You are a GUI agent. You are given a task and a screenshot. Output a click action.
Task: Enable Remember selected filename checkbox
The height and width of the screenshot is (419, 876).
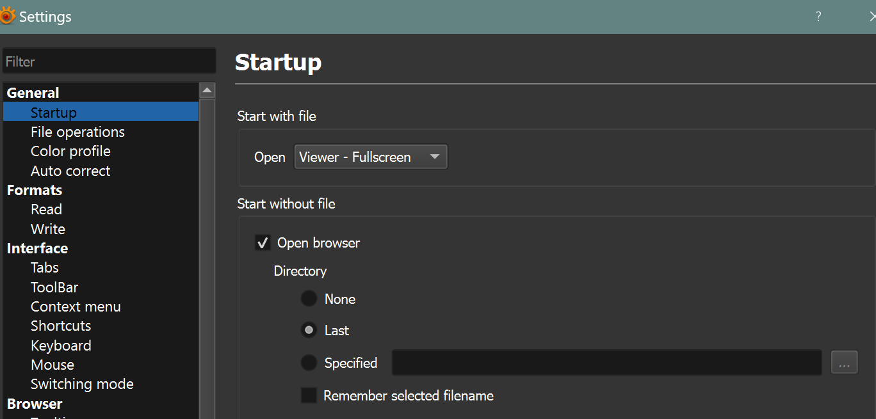pos(309,395)
